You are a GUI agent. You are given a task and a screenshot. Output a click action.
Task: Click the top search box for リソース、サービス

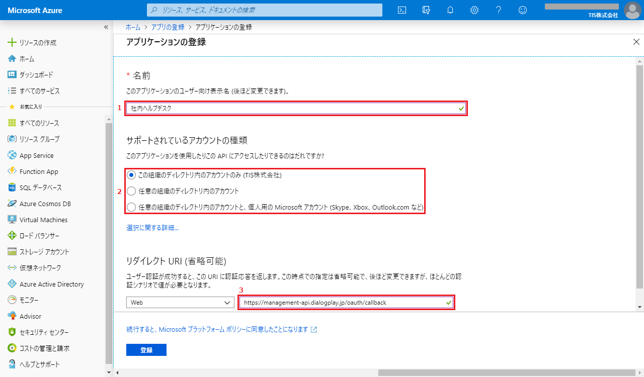coord(265,10)
